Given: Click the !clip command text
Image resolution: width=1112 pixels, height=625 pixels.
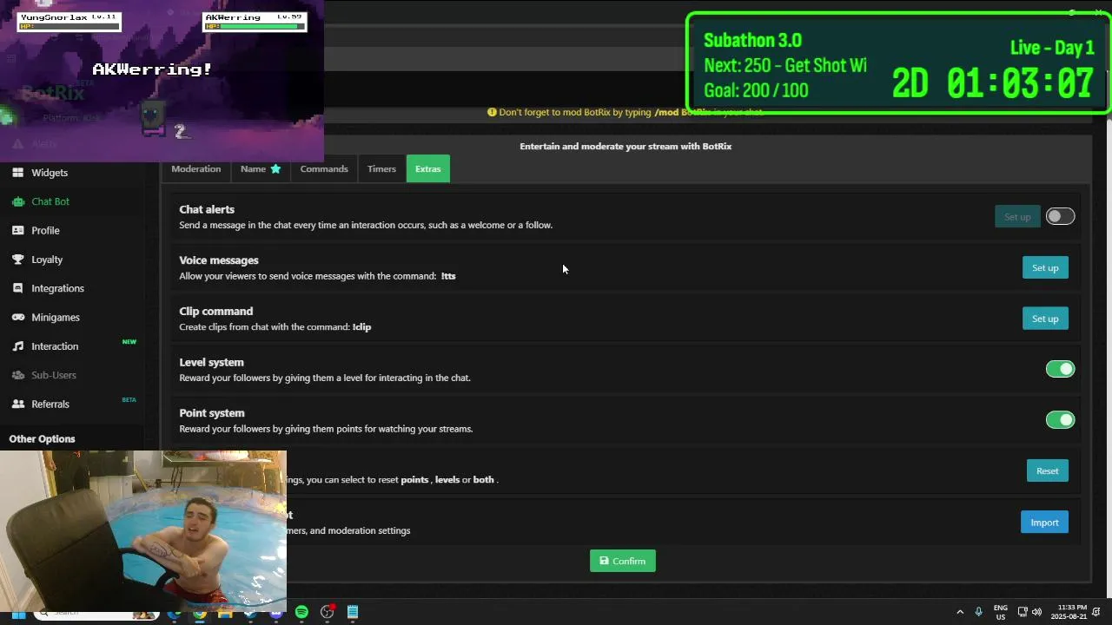Looking at the screenshot, I should (361, 327).
